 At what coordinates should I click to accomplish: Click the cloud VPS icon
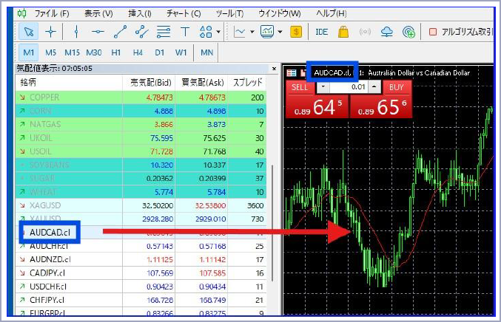point(386,32)
